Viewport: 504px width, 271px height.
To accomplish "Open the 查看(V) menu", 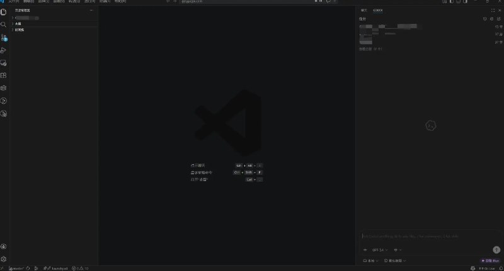I will (59, 1).
